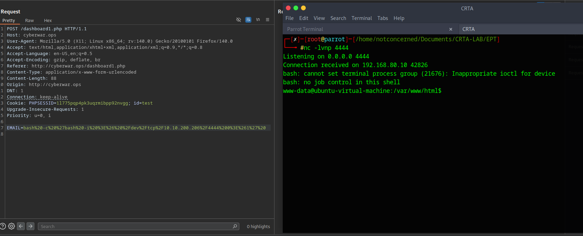The height and width of the screenshot is (236, 583).
Task: Click the green window button
Action: [296, 8]
